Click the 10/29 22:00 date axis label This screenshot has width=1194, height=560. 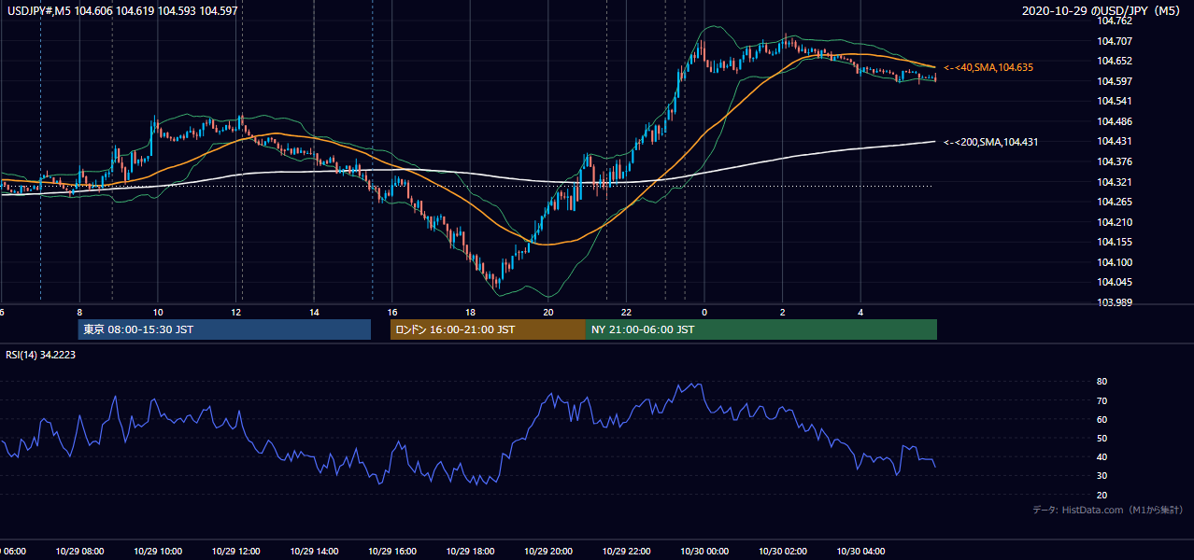coord(626,552)
